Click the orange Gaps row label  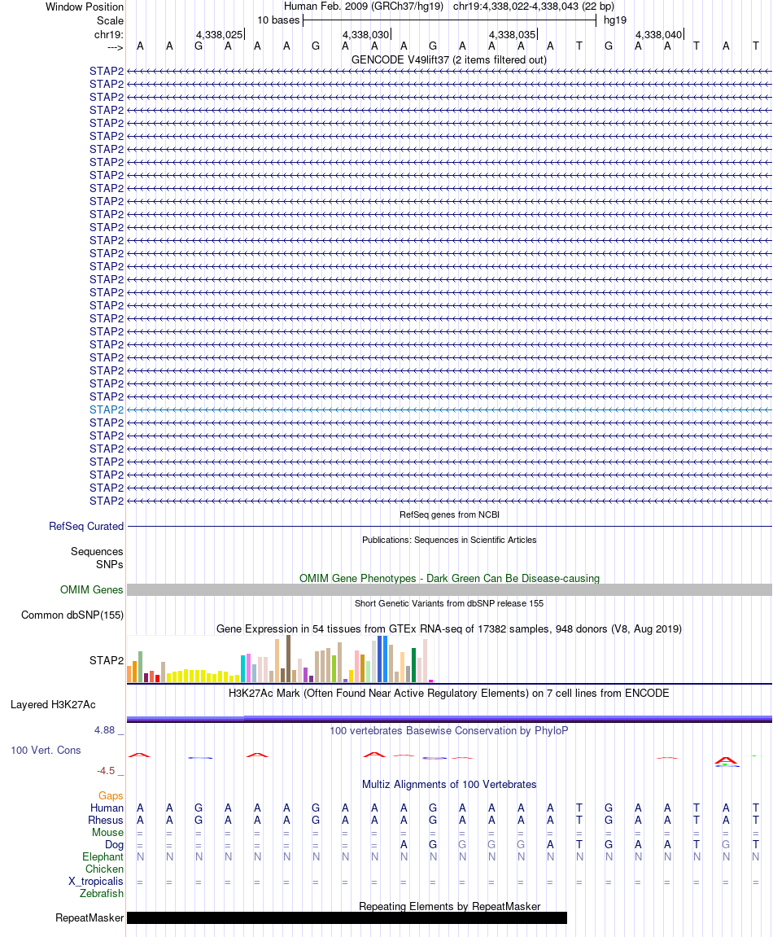[111, 795]
